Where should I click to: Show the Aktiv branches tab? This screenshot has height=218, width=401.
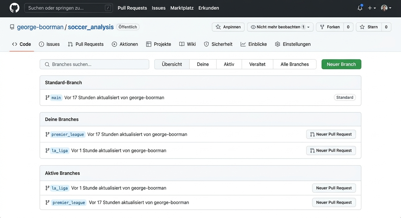pos(229,64)
